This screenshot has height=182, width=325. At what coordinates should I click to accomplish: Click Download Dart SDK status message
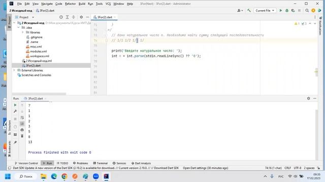click(166, 168)
